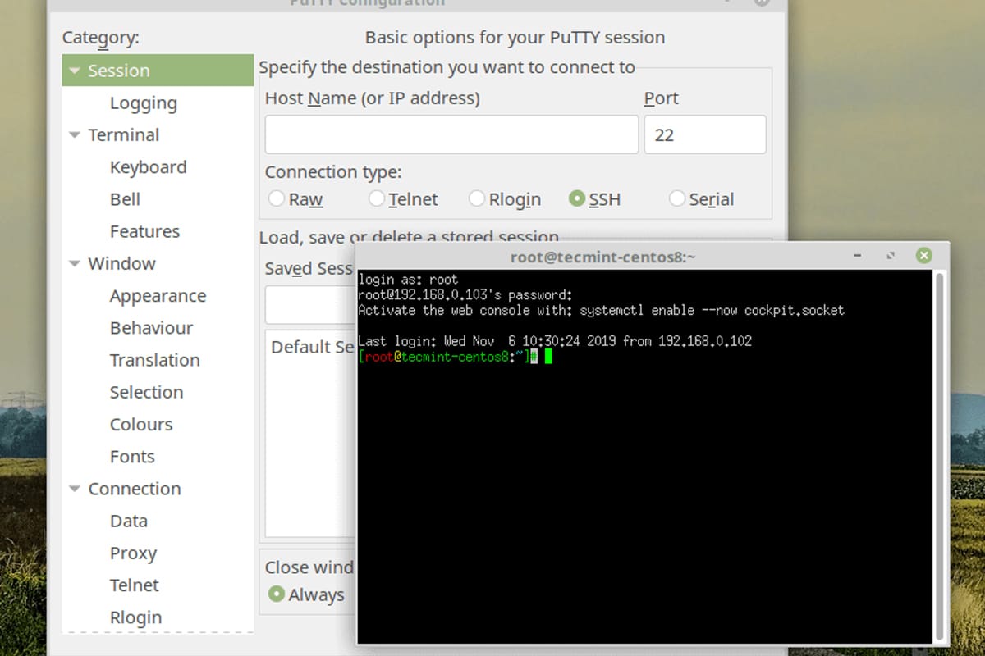
Task: Select Always for close window on exit
Action: pyautogui.click(x=277, y=594)
